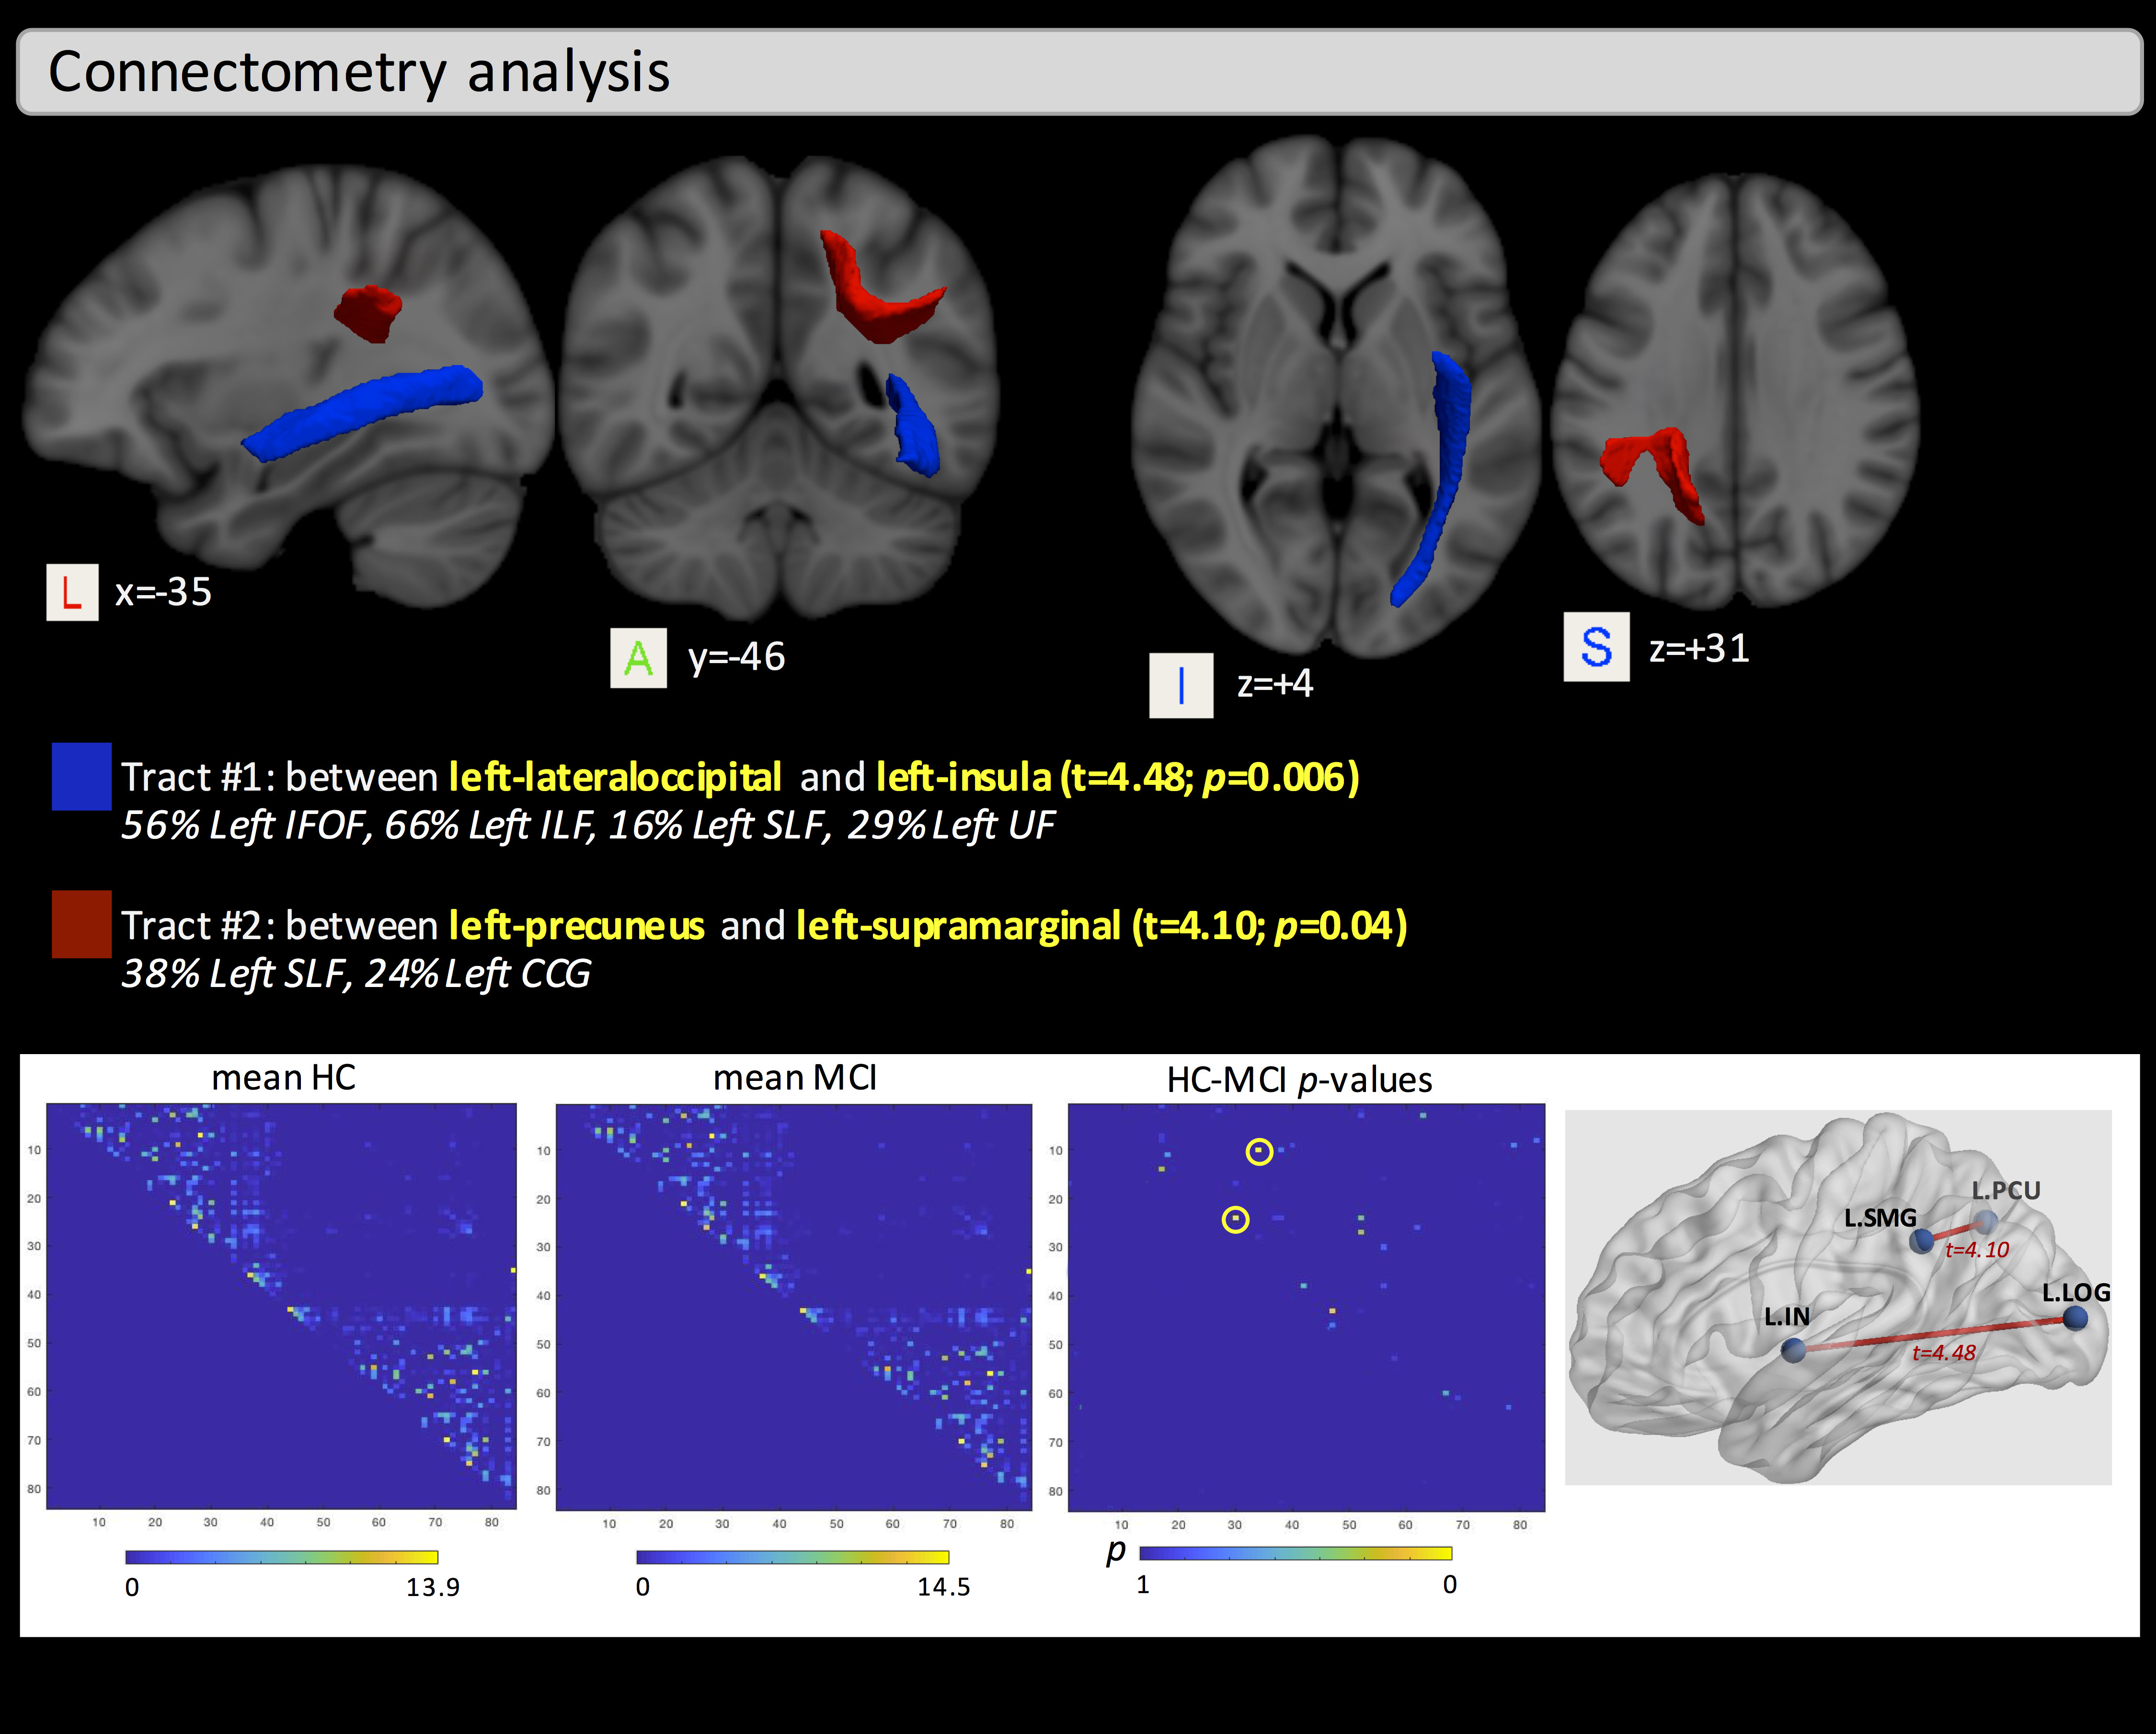The width and height of the screenshot is (2156, 1734).
Task: Click the mean HC colorbar
Action: click(x=281, y=1557)
